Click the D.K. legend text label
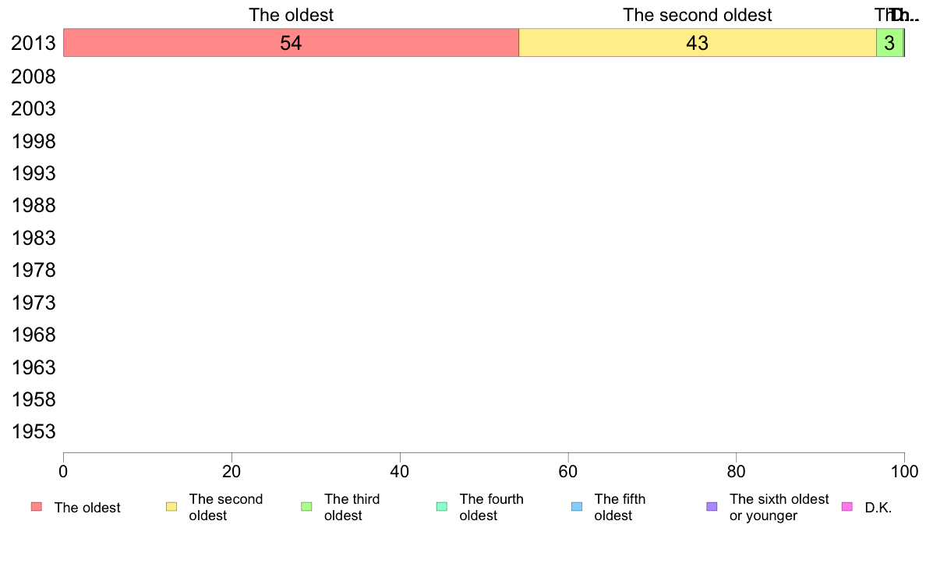The image size is (926, 574). 878,508
